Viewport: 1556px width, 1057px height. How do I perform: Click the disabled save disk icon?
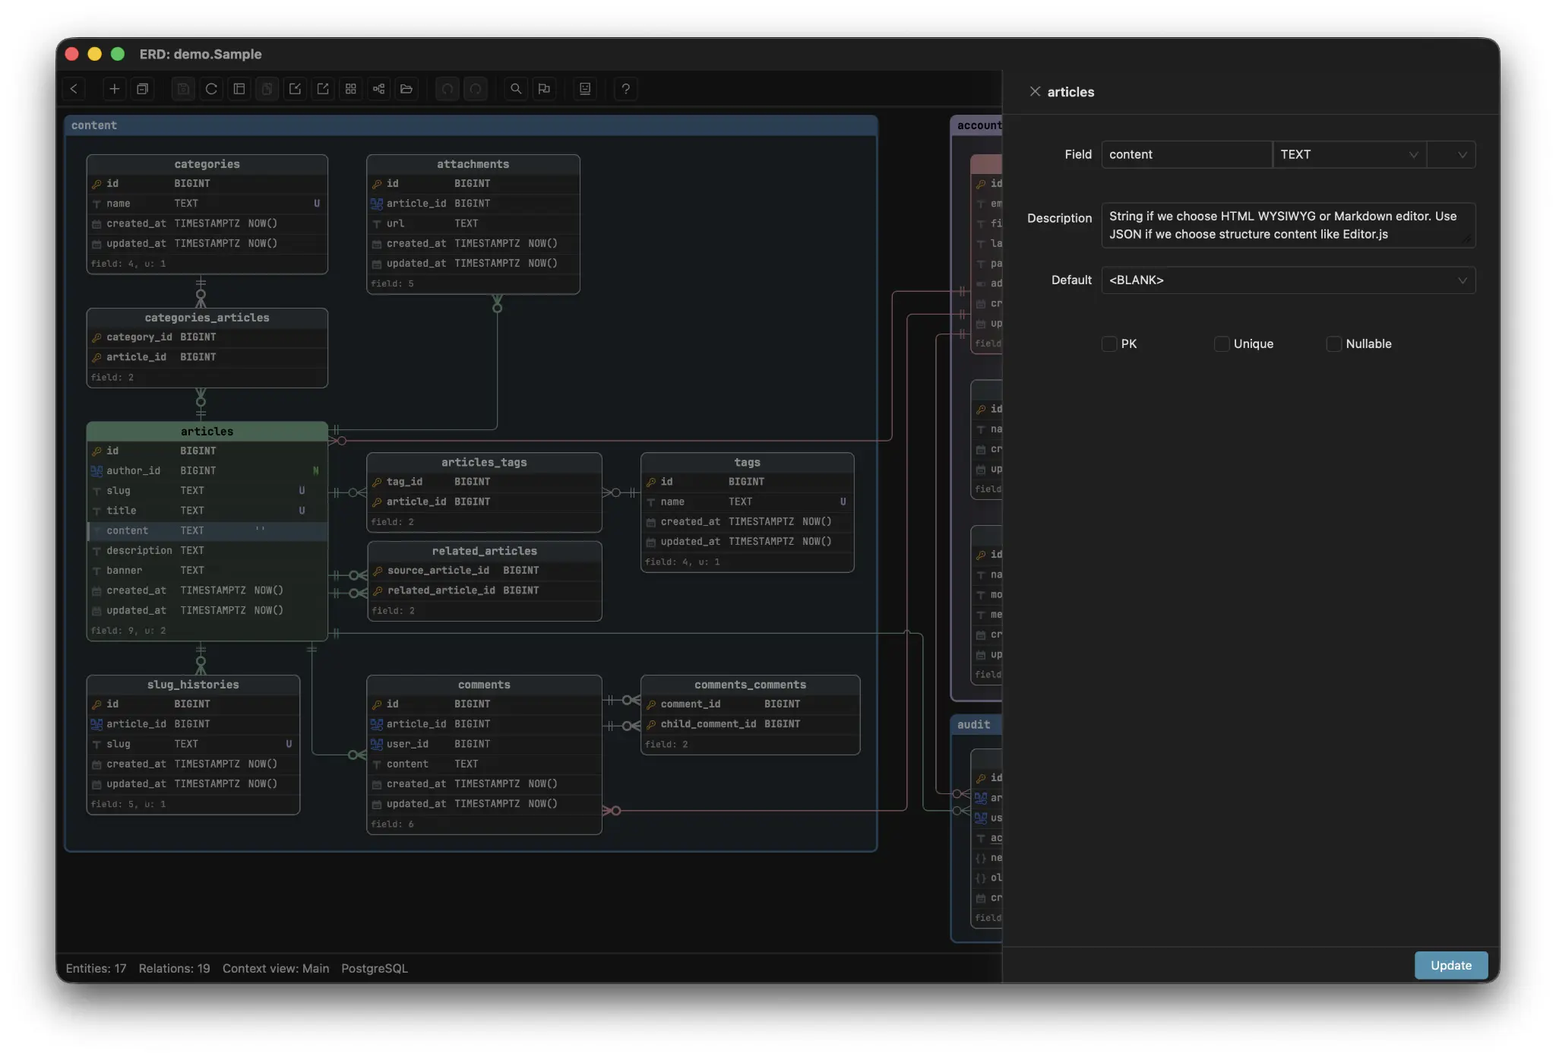point(183,89)
